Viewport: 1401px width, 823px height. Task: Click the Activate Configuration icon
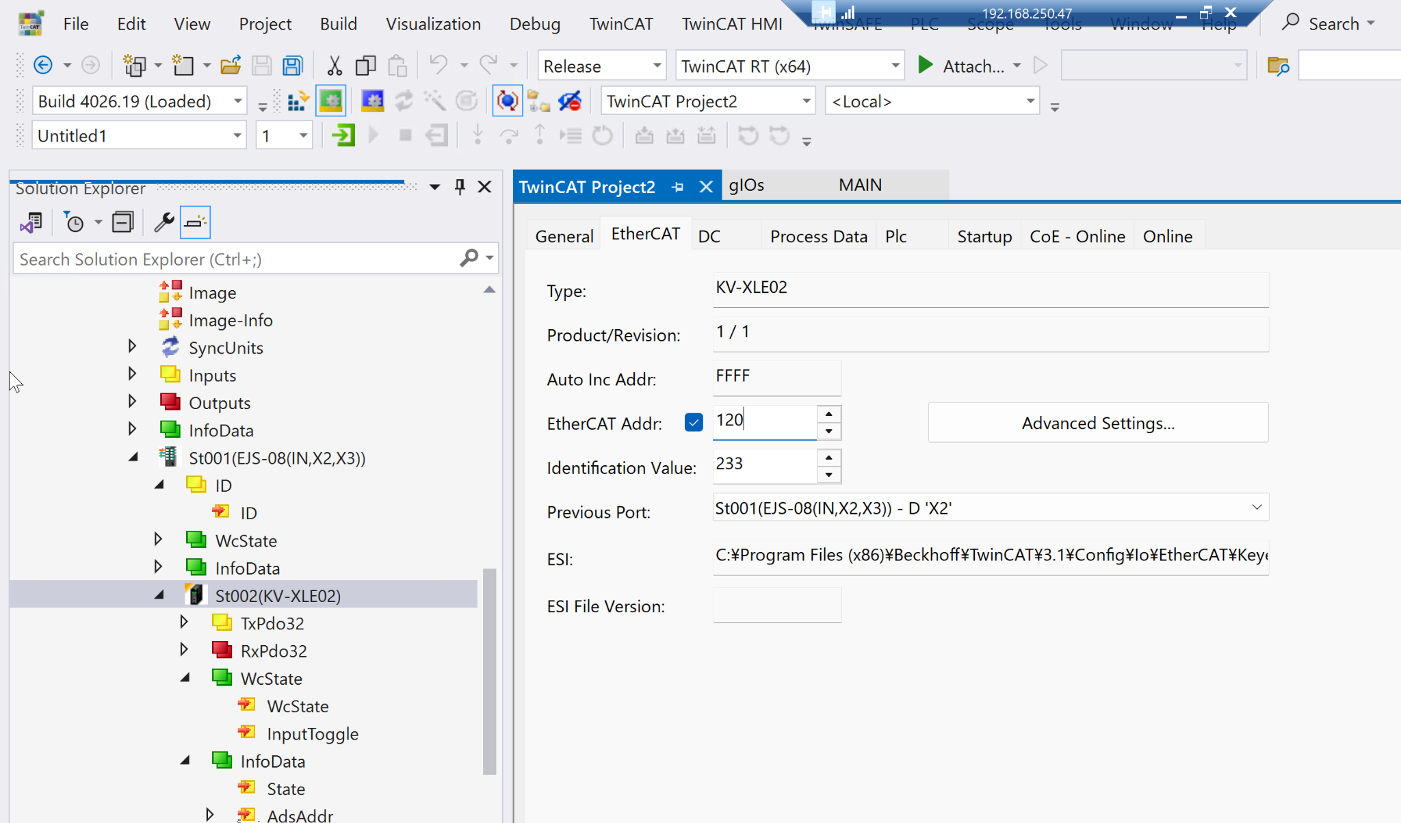297,101
